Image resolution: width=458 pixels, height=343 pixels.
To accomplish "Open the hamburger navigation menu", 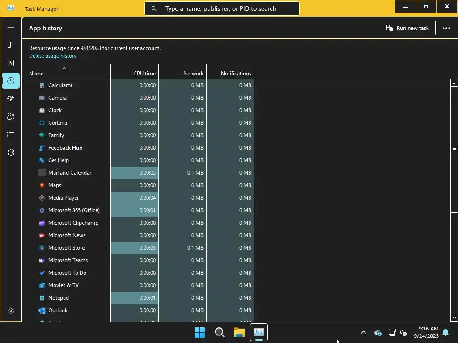I will coord(11,27).
